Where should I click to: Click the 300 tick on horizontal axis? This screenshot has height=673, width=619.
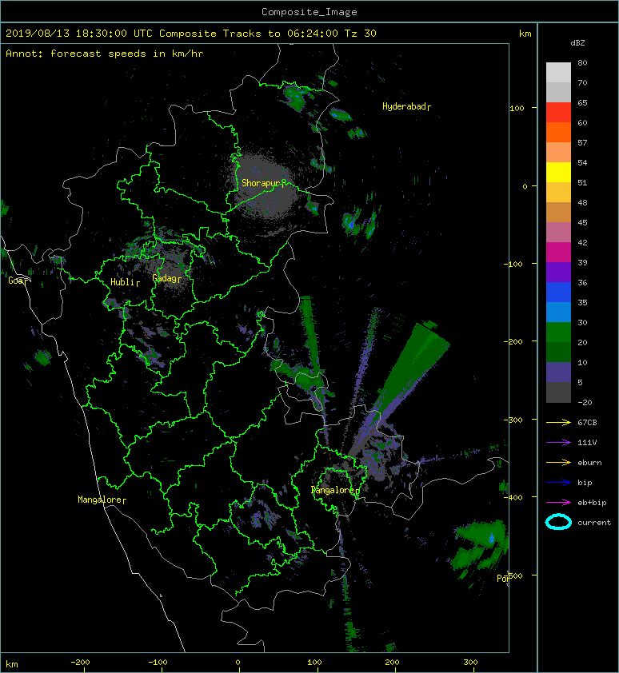click(470, 663)
